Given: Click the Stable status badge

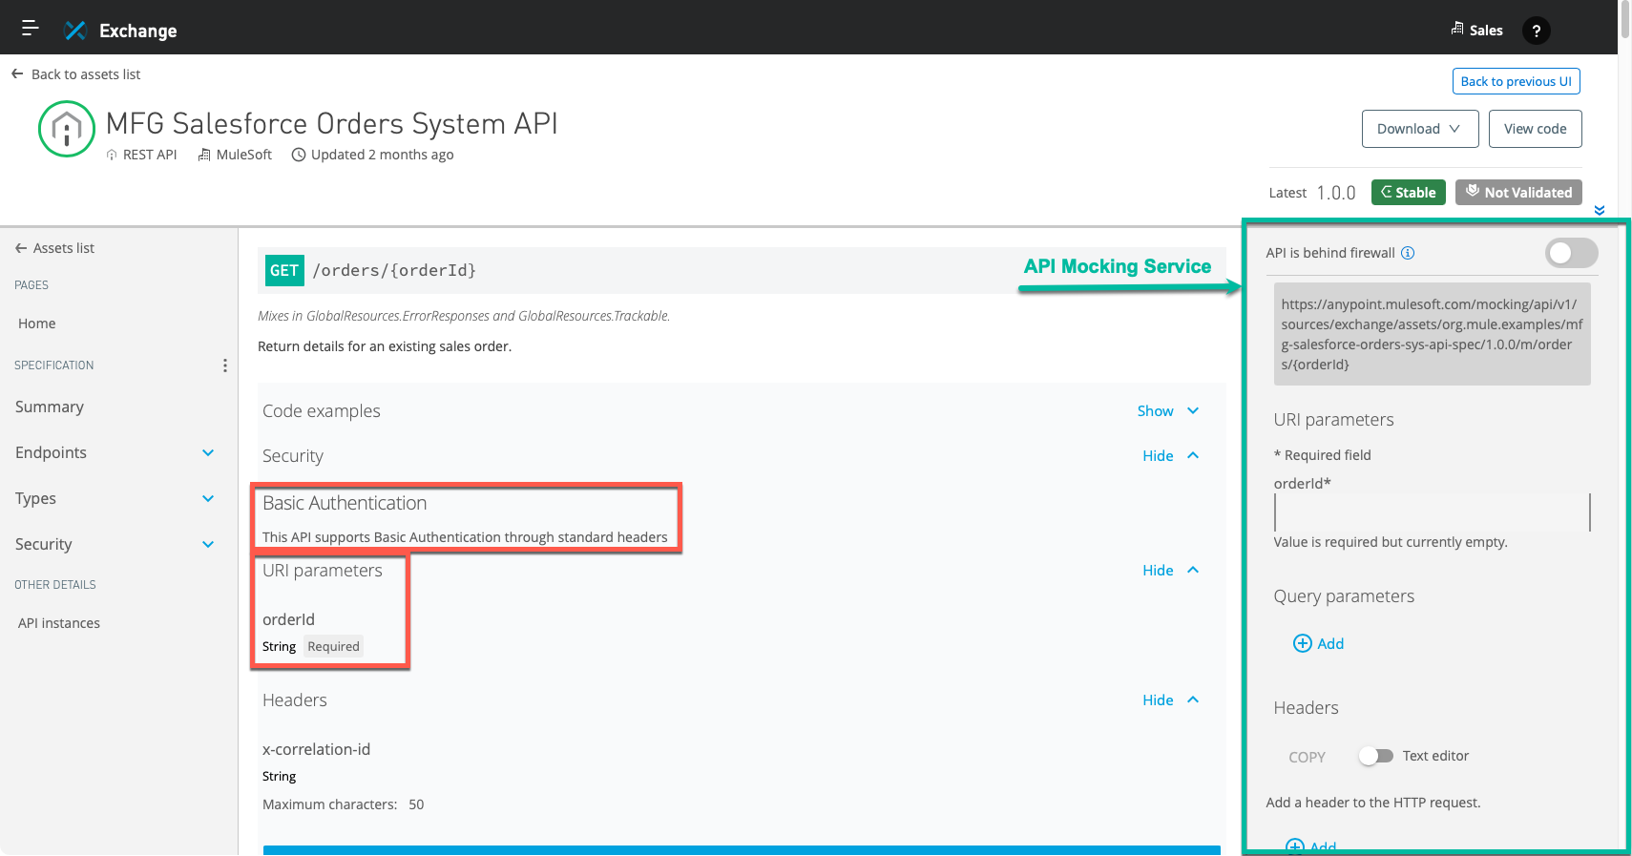Looking at the screenshot, I should point(1409,192).
